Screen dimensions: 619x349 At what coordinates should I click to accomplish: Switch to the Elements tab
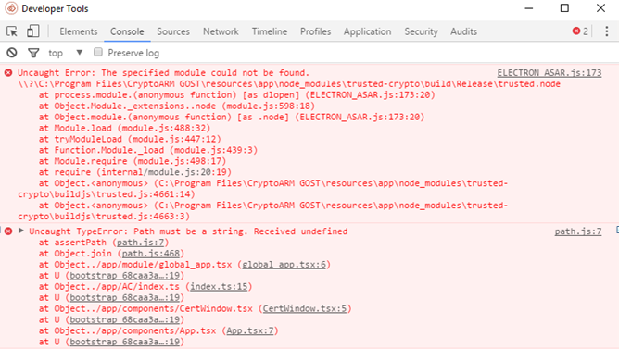78,31
